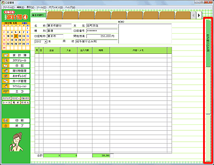Click the 内容・メモ column header
The height and width of the screenshot is (165, 214).
[138, 50]
